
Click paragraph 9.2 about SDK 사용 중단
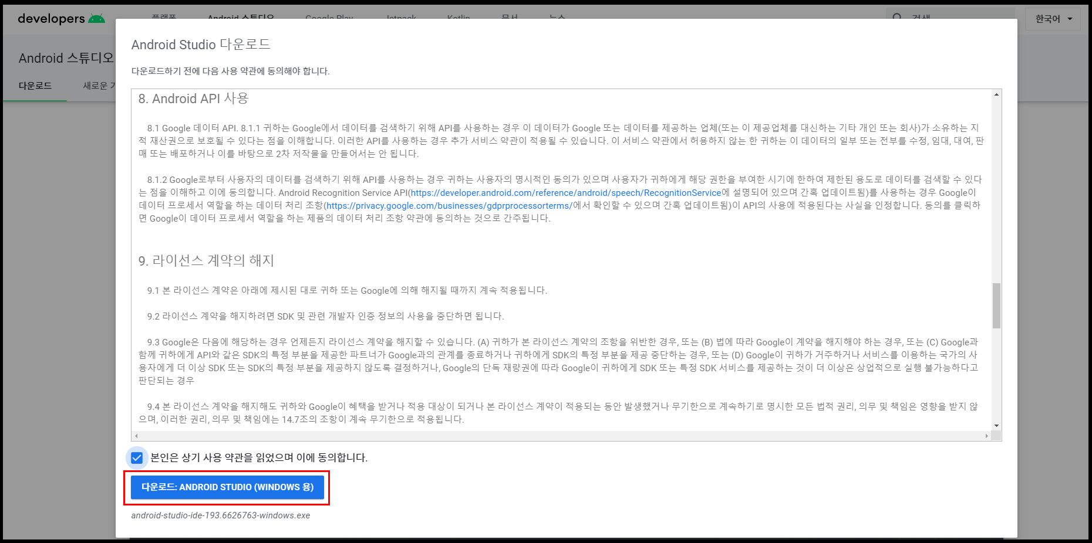(325, 316)
